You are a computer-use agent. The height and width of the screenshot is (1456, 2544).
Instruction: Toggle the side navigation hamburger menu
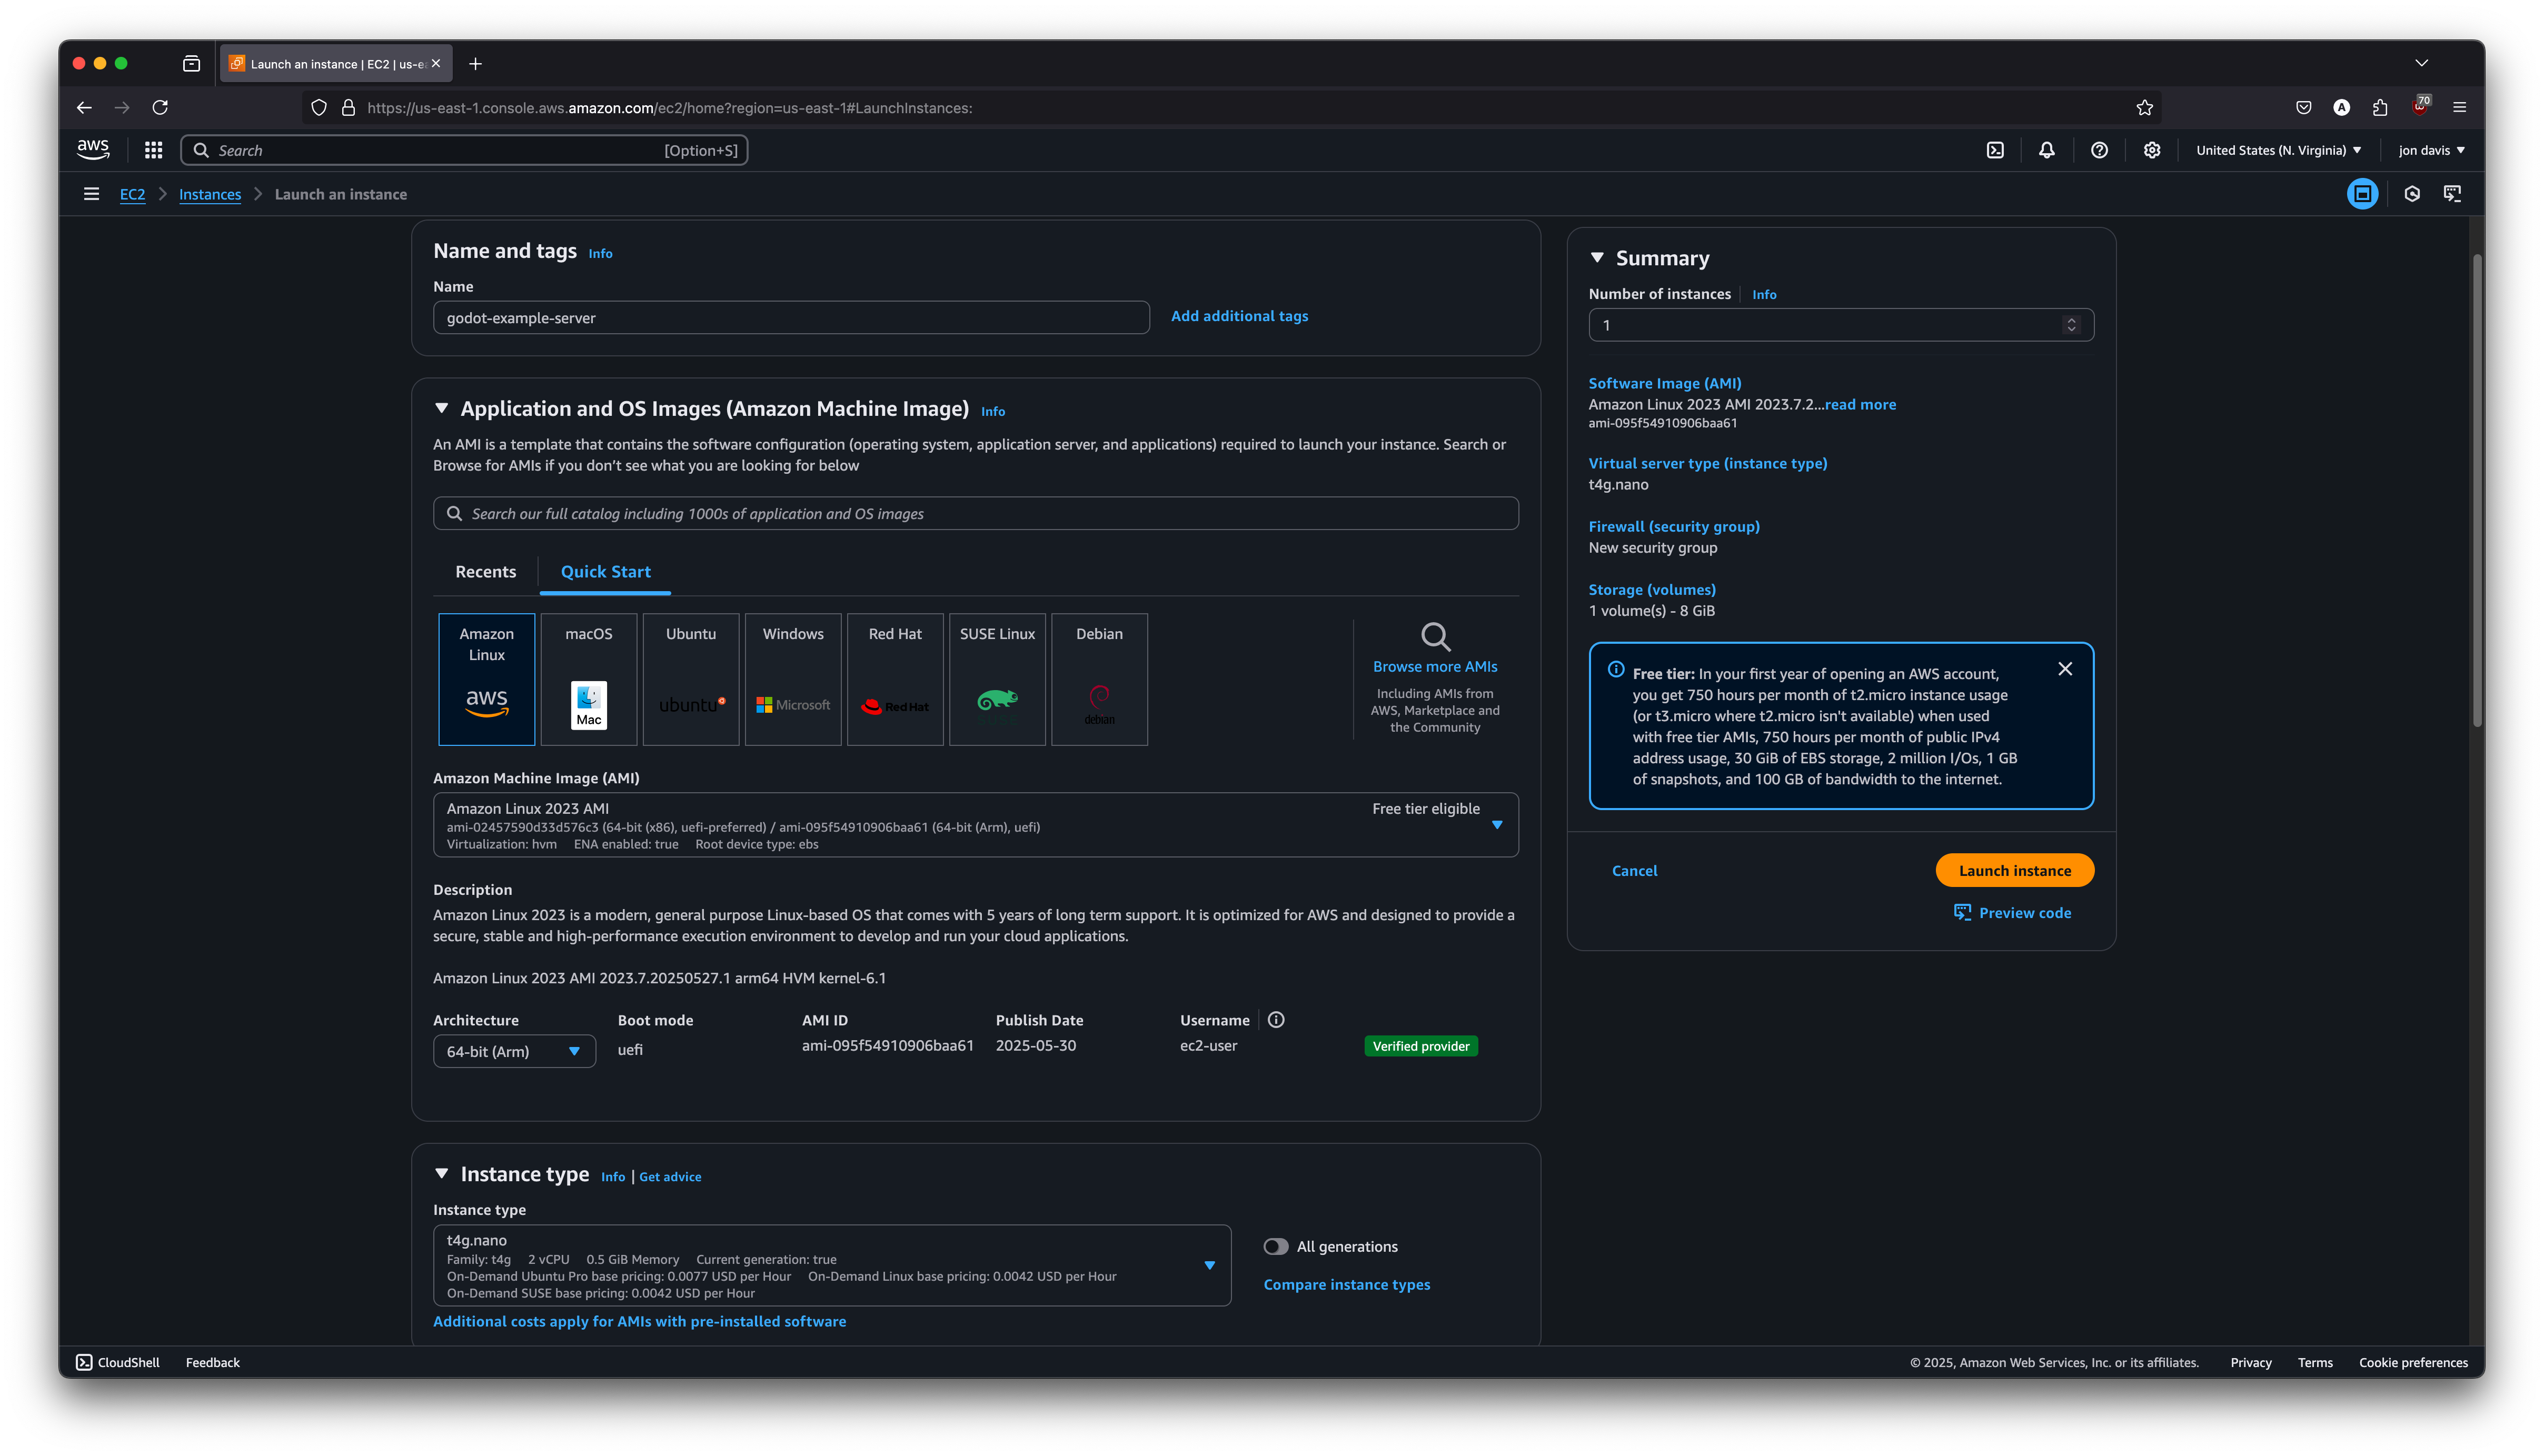[x=91, y=194]
